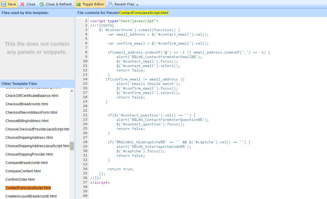The width and height of the screenshot is (327, 199).
Task: Click line number 1 in gutter
Action: click(x=86, y=21)
